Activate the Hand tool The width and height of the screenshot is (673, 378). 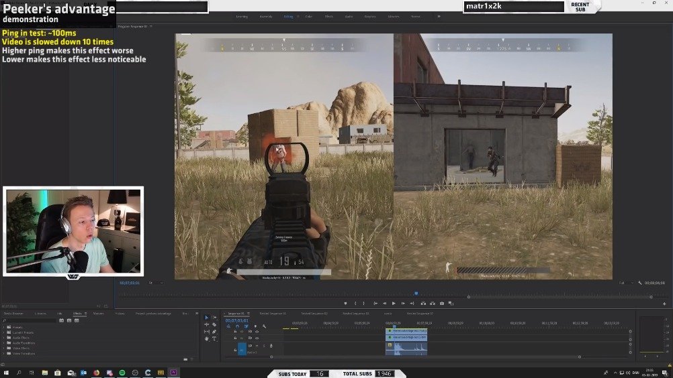coord(207,338)
